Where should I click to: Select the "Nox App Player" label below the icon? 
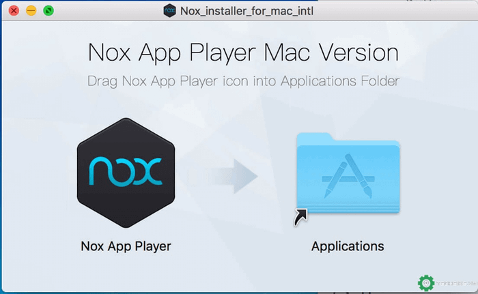[x=126, y=246]
